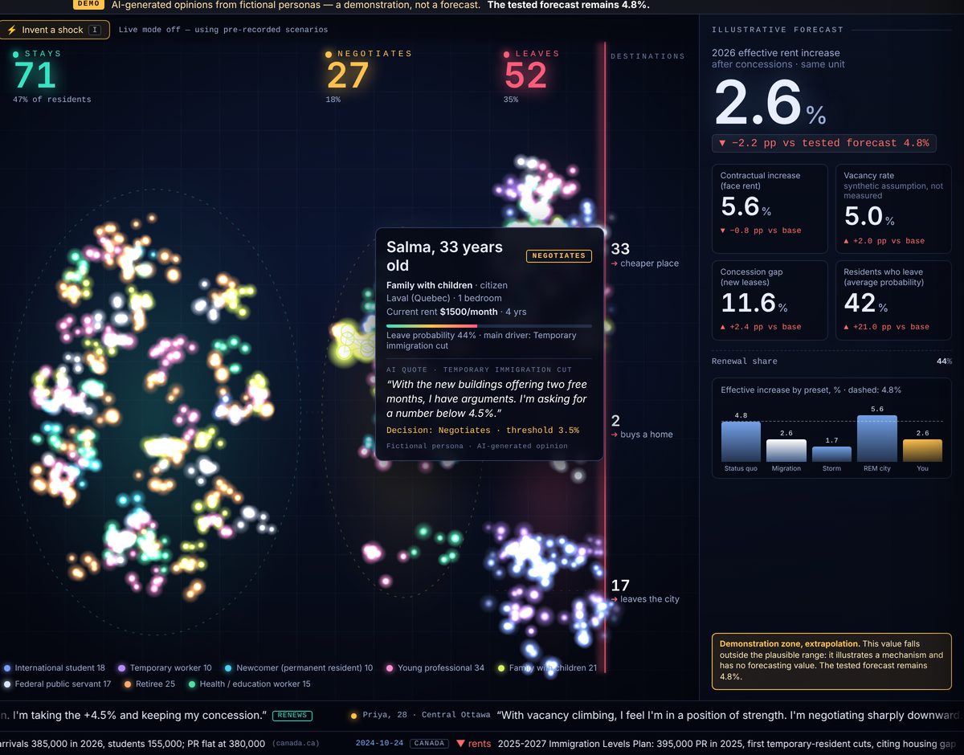964x755 pixels.
Task: Click the leave probability bar in Salma's card
Action: click(x=489, y=326)
